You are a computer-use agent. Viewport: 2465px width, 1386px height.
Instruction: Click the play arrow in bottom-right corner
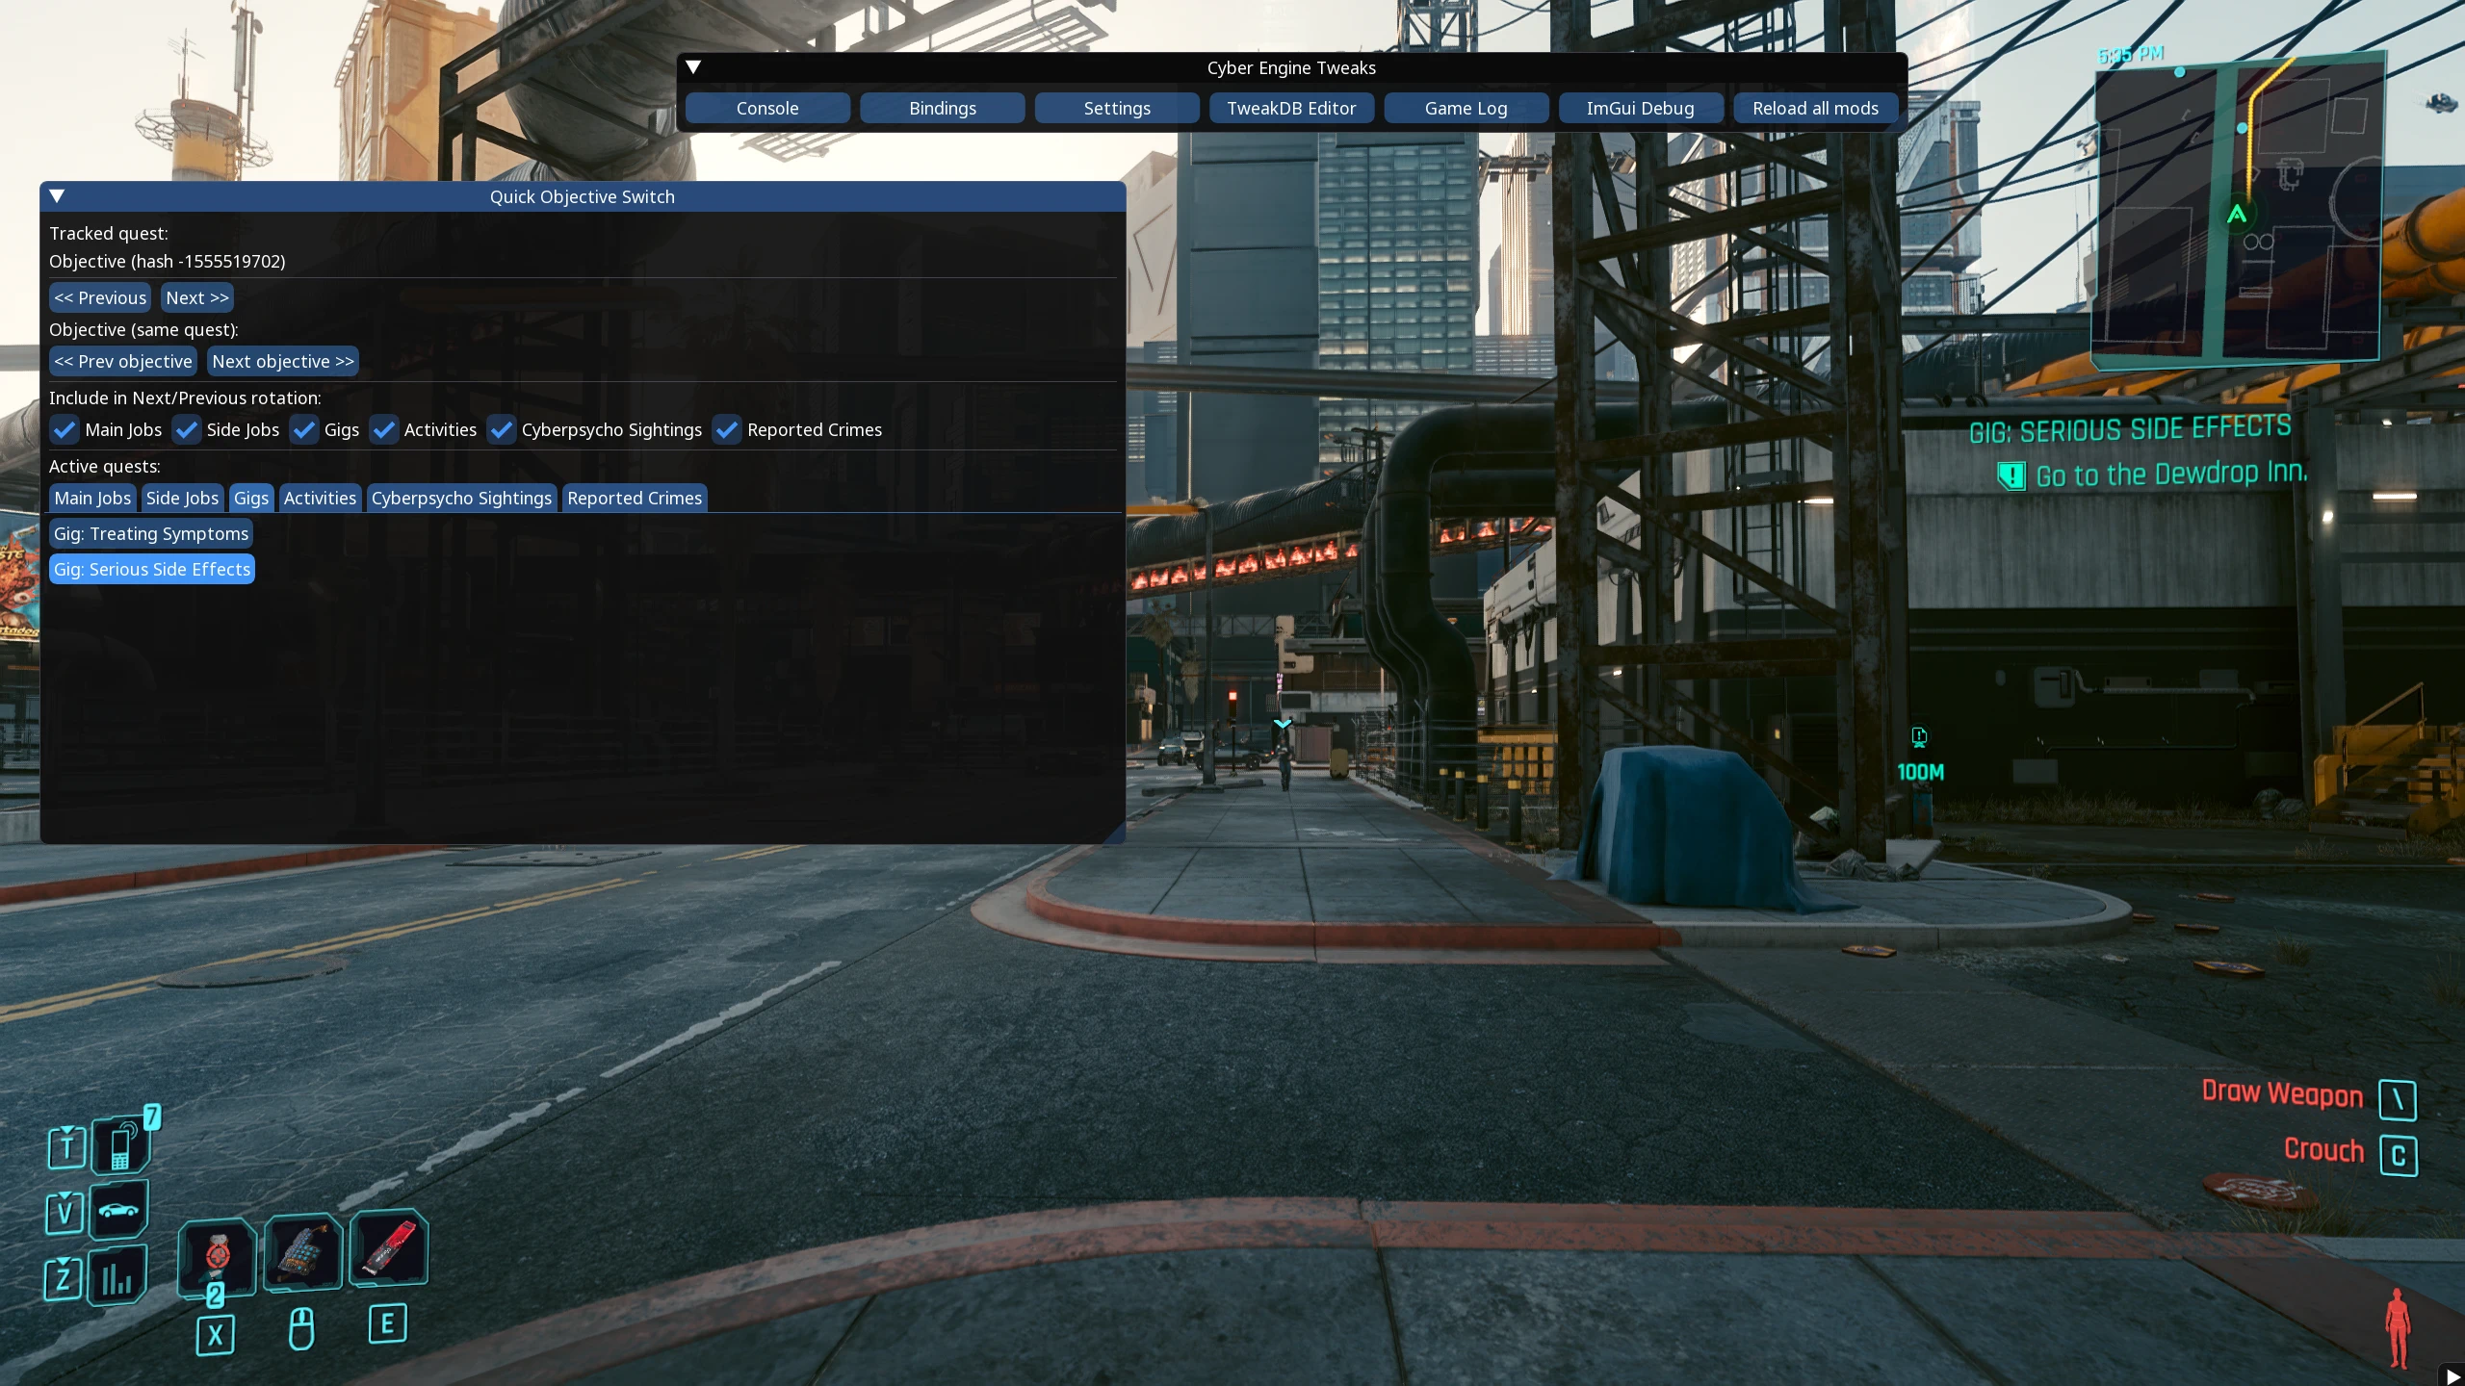coord(2452,1375)
